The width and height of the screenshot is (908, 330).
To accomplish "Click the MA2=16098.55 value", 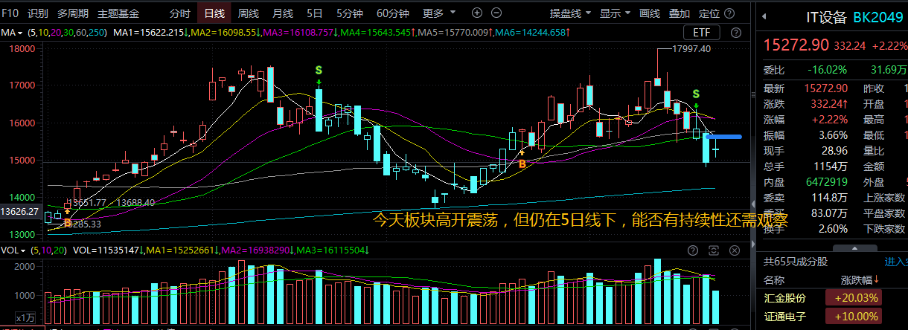I will tap(225, 33).
